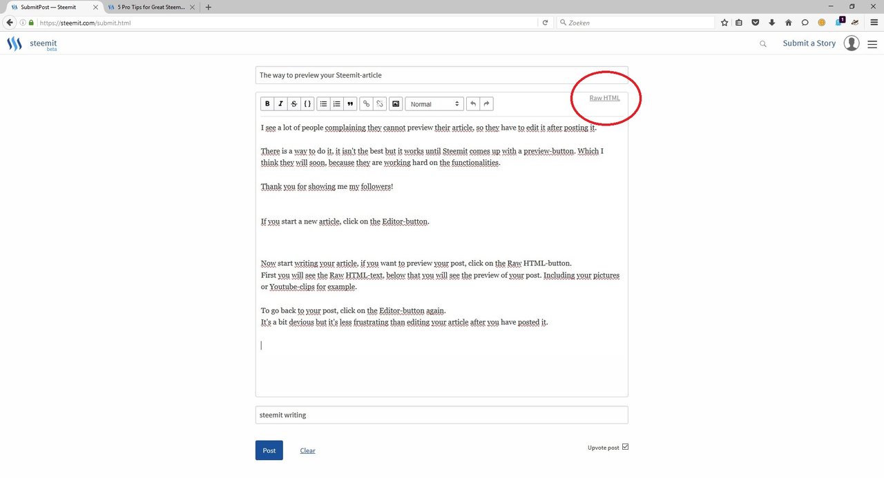Toggle bold formatting in the editor toolbar
This screenshot has height=478, width=884.
pyautogui.click(x=267, y=104)
